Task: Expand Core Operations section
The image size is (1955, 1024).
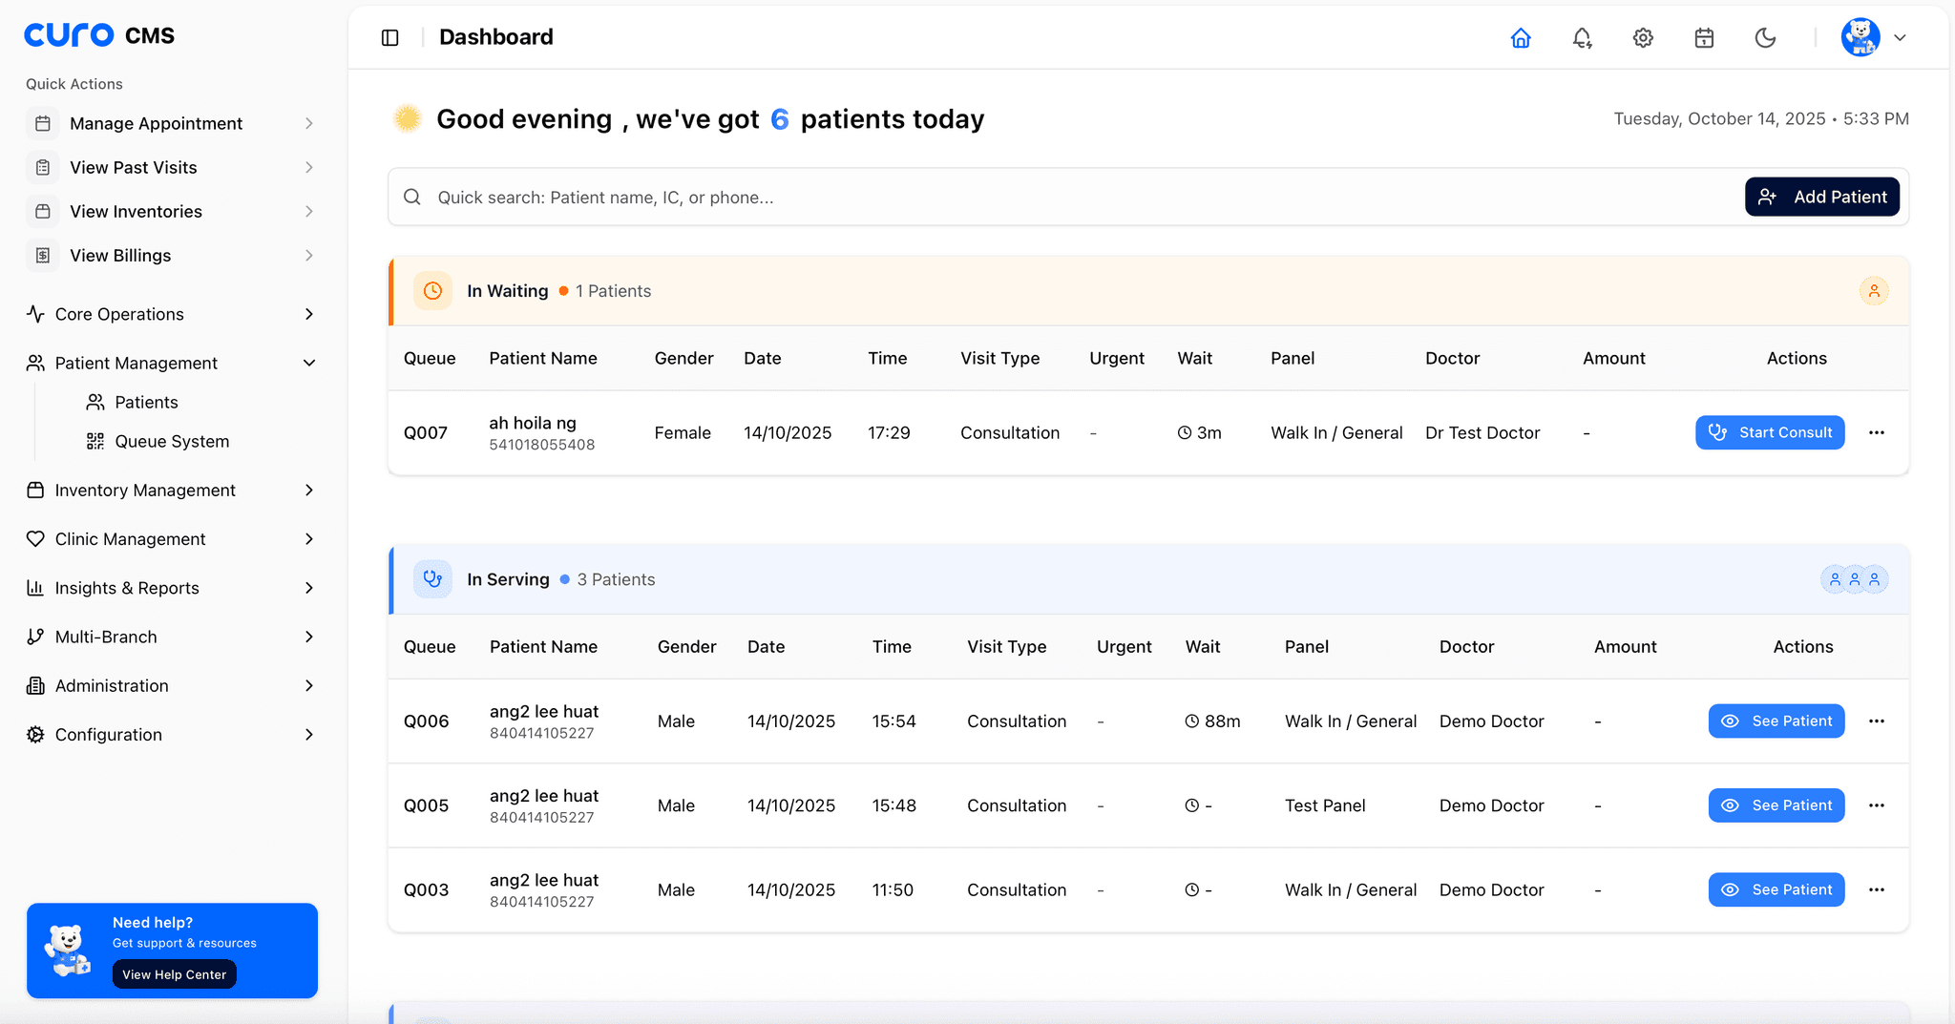Action: [x=172, y=314]
